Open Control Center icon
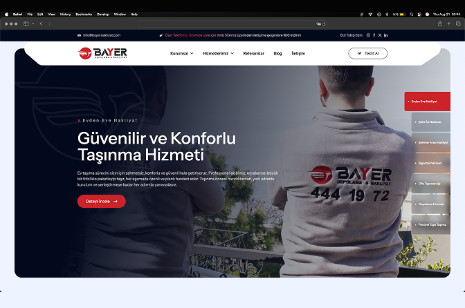The image size is (465, 308). (419, 15)
